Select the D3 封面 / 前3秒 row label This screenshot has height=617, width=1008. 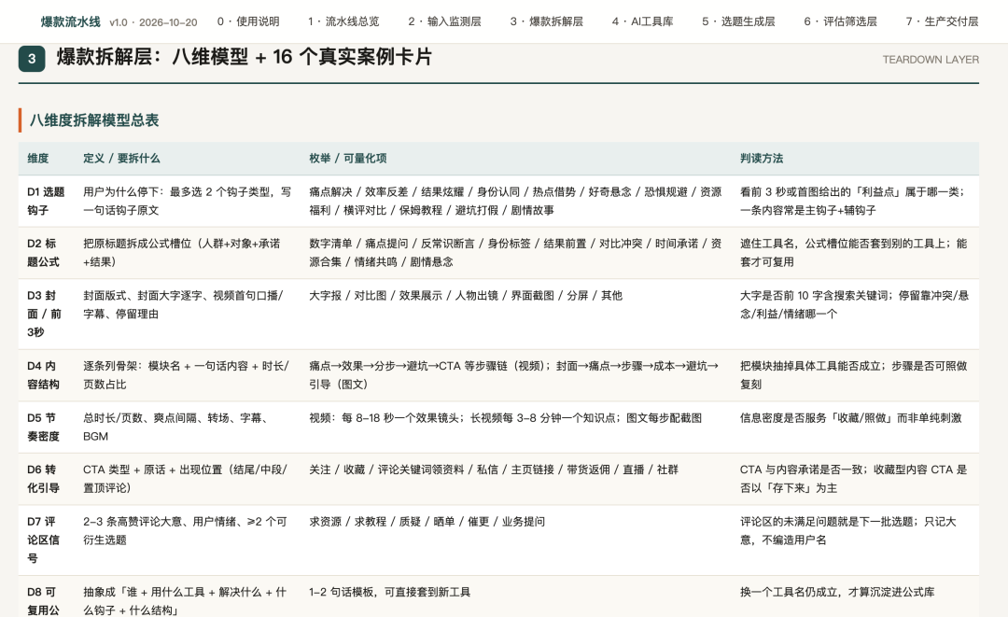[x=45, y=314]
